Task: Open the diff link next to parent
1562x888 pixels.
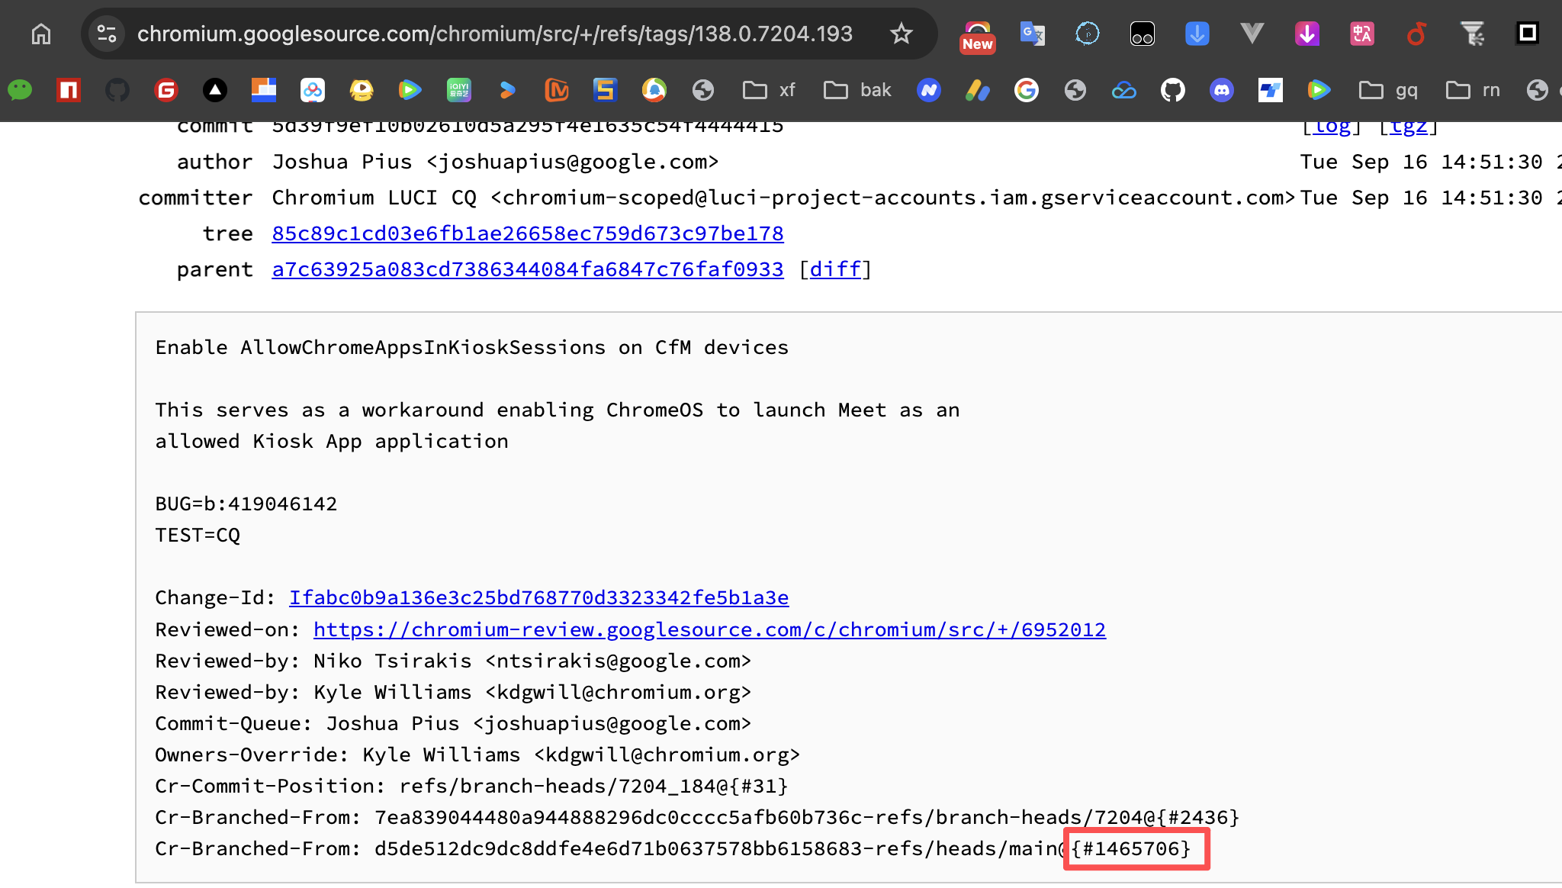Action: tap(835, 269)
